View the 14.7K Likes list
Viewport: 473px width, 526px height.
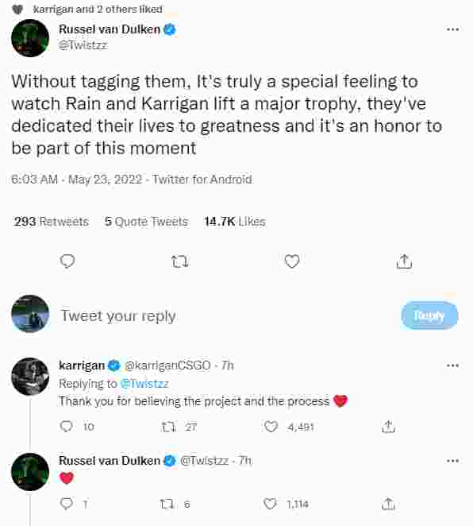[x=235, y=222]
